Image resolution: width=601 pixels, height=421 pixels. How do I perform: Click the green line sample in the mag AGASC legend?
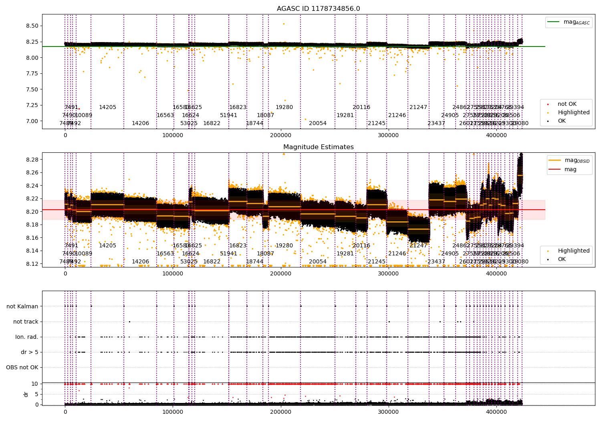tap(554, 22)
